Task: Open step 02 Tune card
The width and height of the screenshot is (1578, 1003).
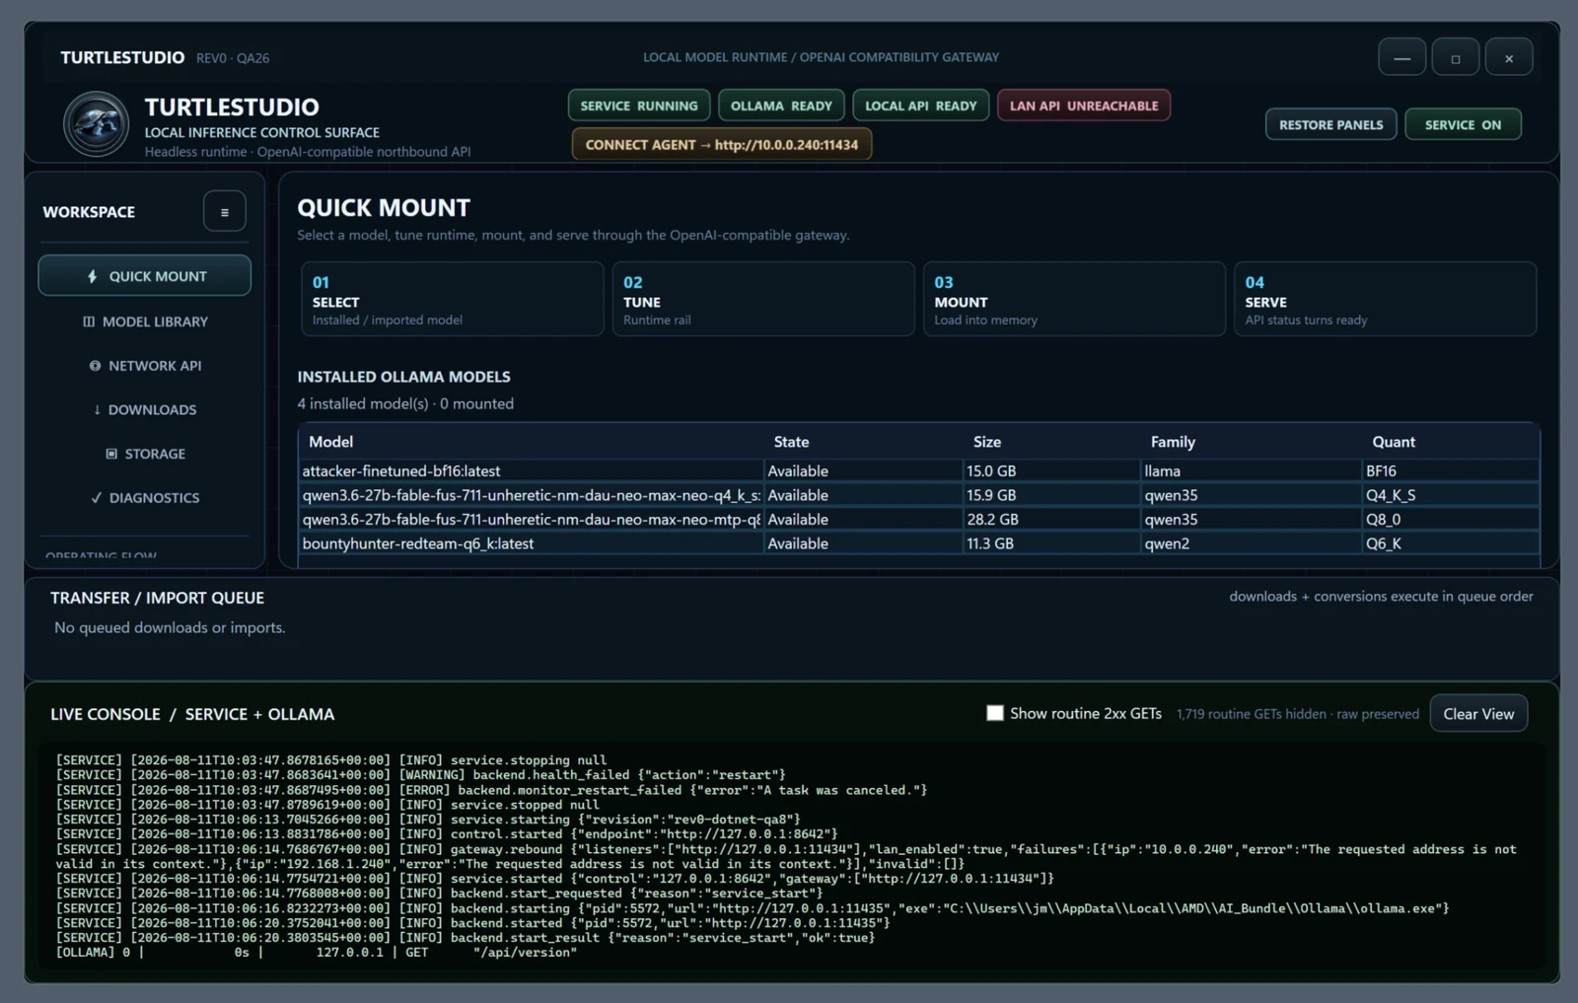Action: click(763, 299)
